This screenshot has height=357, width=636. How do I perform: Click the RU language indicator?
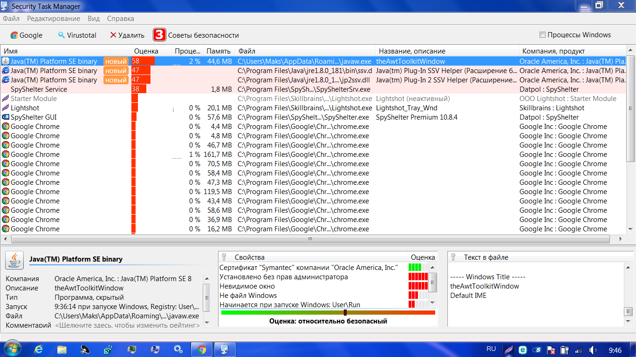491,349
